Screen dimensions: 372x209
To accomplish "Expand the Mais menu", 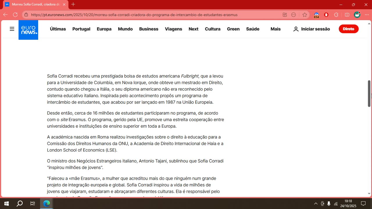I will pyautogui.click(x=276, y=29).
